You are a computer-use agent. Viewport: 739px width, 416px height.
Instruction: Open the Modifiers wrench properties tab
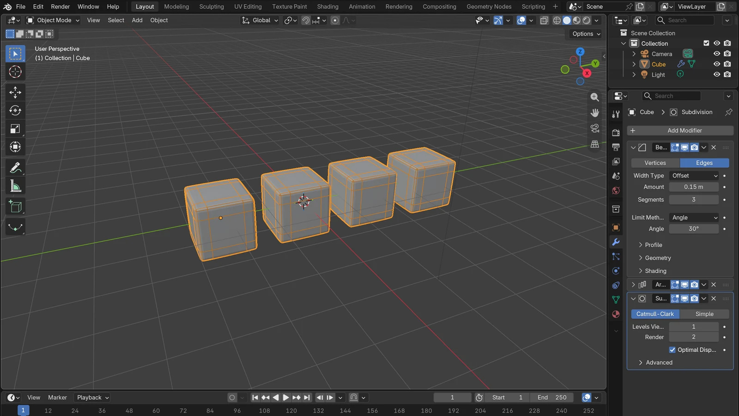pos(616,242)
